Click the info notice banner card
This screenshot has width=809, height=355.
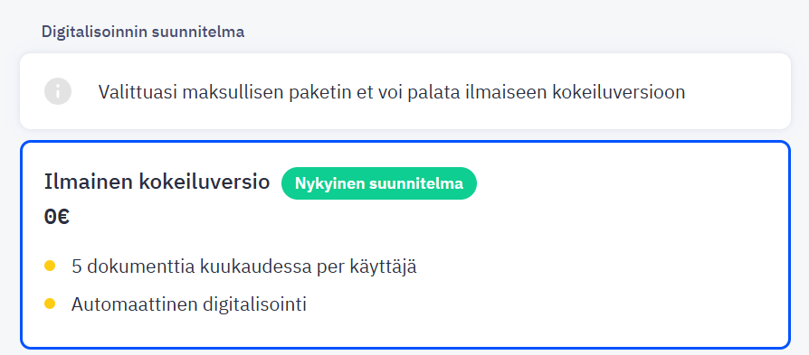405,91
